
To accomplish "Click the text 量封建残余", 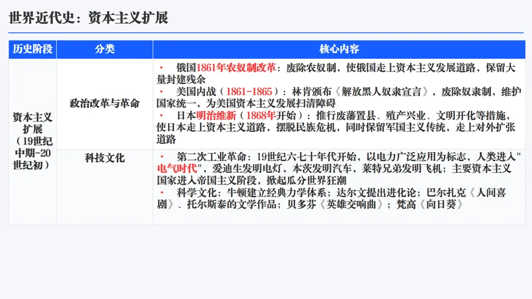I will pos(181,80).
